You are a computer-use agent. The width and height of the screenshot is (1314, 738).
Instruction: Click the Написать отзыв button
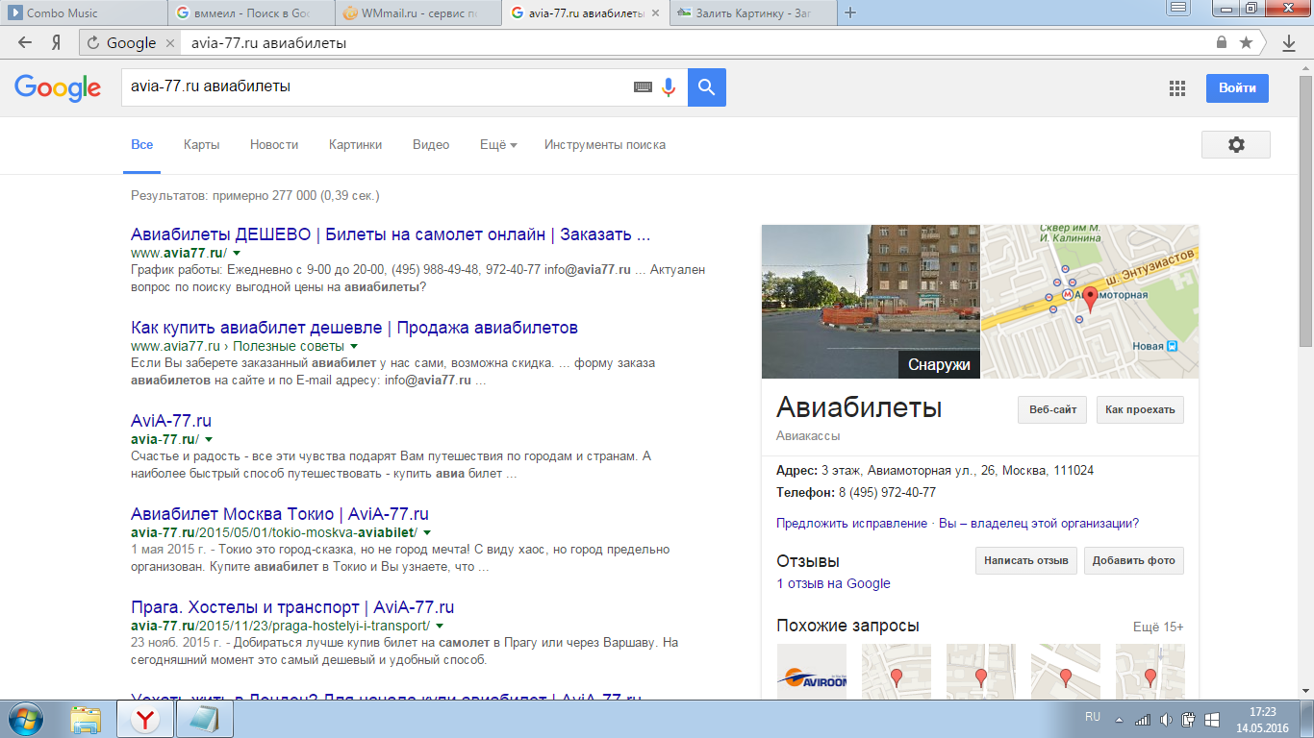[x=1025, y=560]
